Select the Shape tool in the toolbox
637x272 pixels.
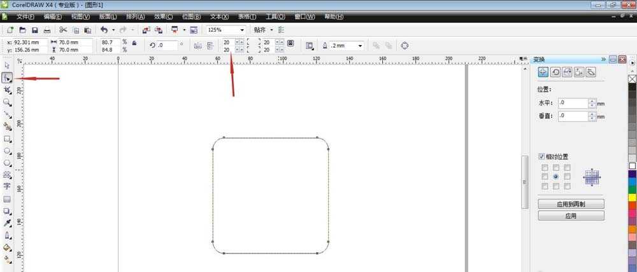8,78
